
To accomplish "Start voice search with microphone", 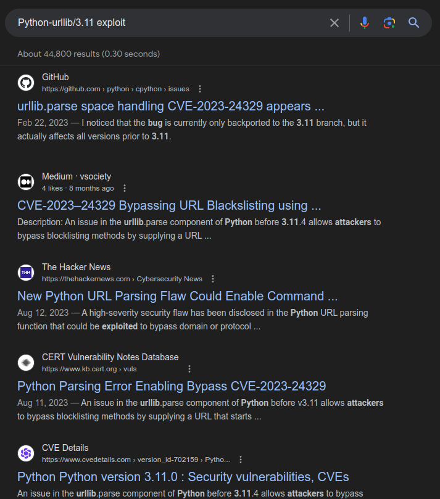I will pos(365,23).
